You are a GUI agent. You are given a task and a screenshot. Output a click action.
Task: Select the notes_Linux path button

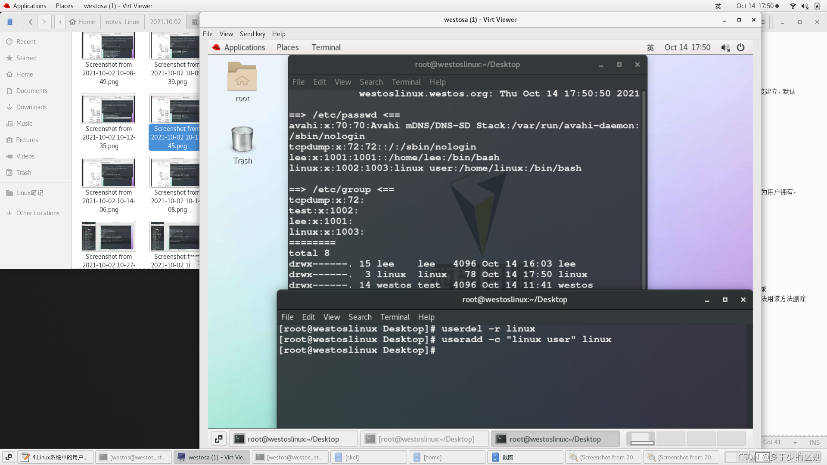[x=122, y=22]
